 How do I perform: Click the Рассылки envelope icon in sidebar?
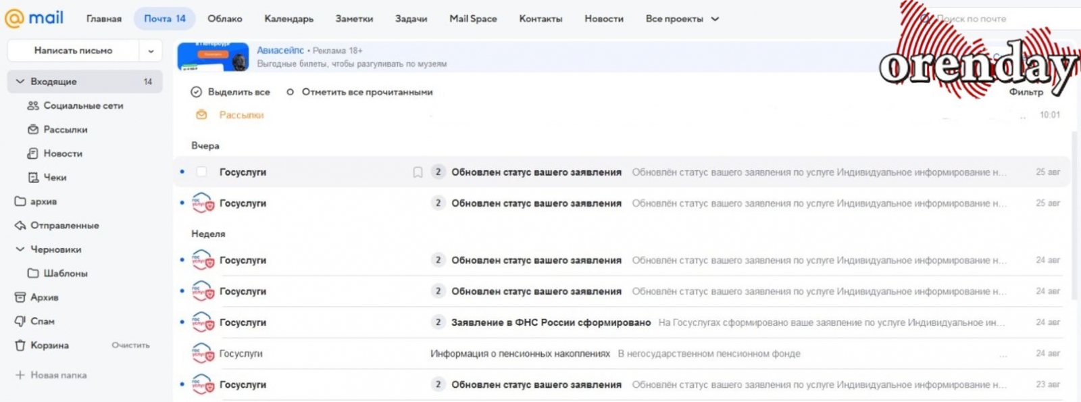(x=32, y=130)
